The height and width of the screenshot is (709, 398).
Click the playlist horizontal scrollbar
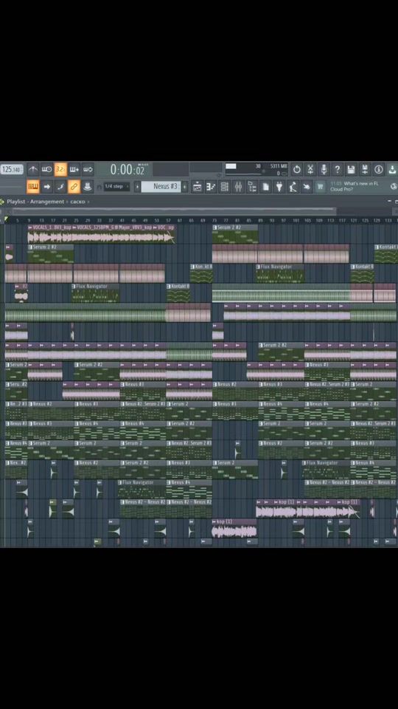174,210
